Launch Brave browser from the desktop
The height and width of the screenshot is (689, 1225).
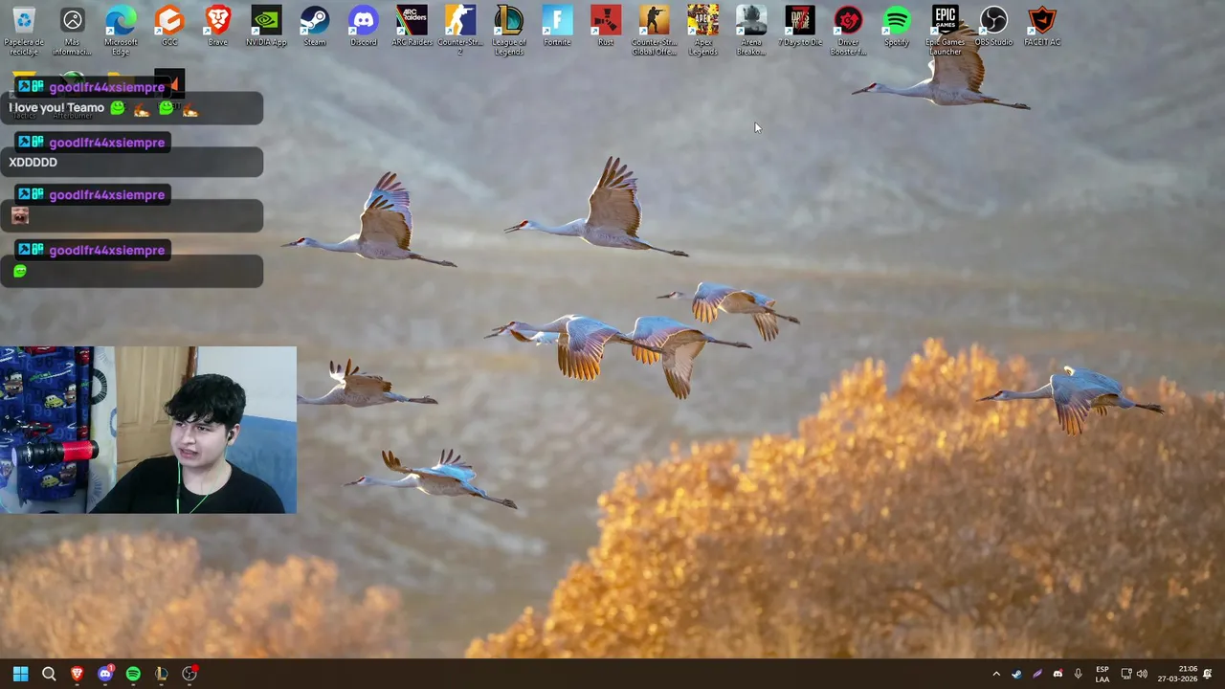pos(217,26)
